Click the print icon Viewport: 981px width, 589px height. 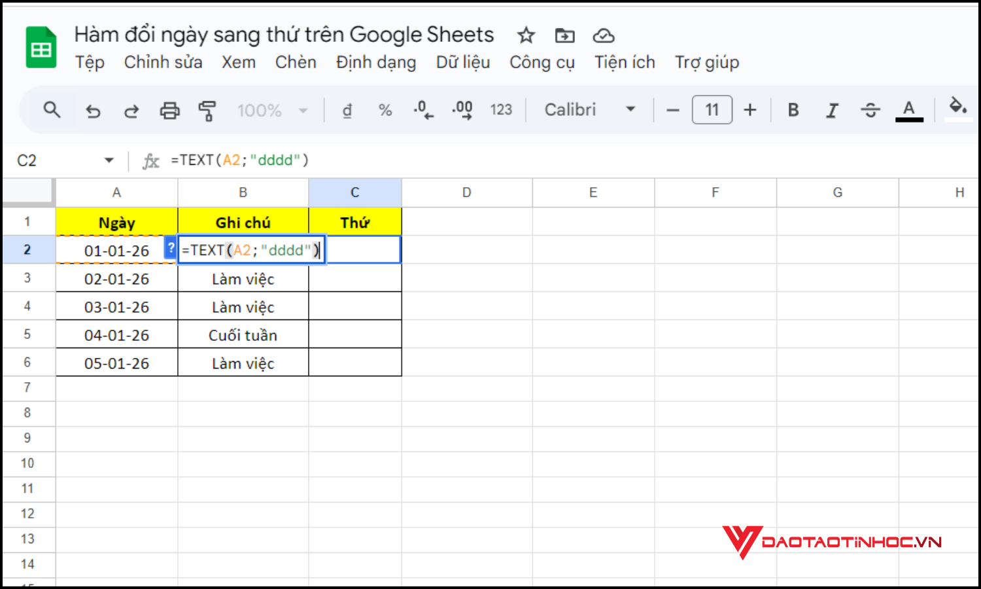click(169, 109)
